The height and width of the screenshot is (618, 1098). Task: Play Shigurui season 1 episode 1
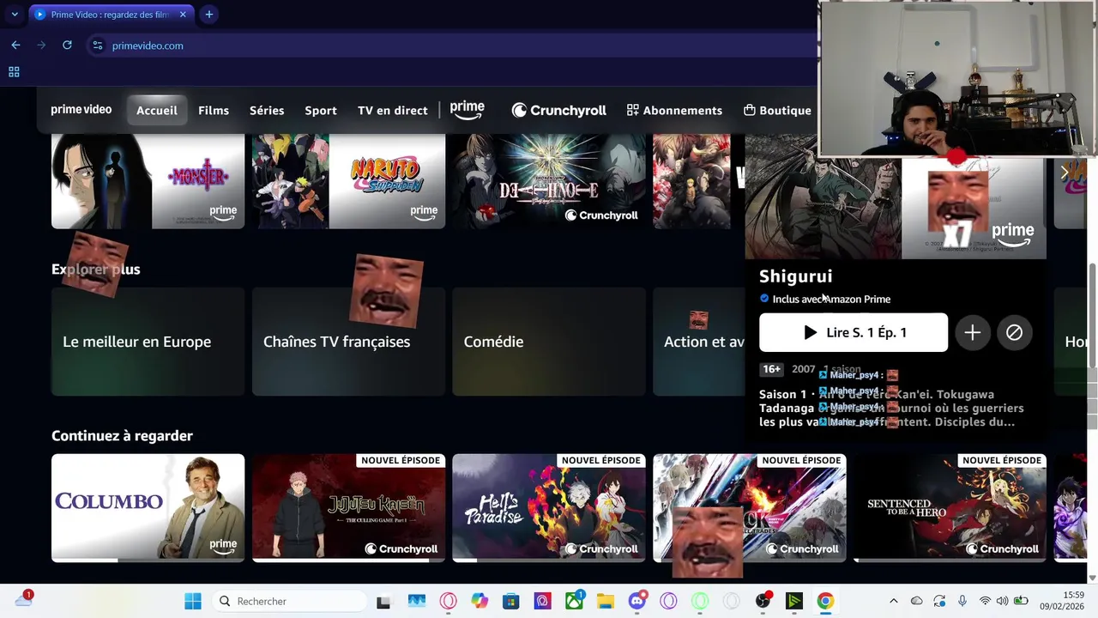(854, 332)
